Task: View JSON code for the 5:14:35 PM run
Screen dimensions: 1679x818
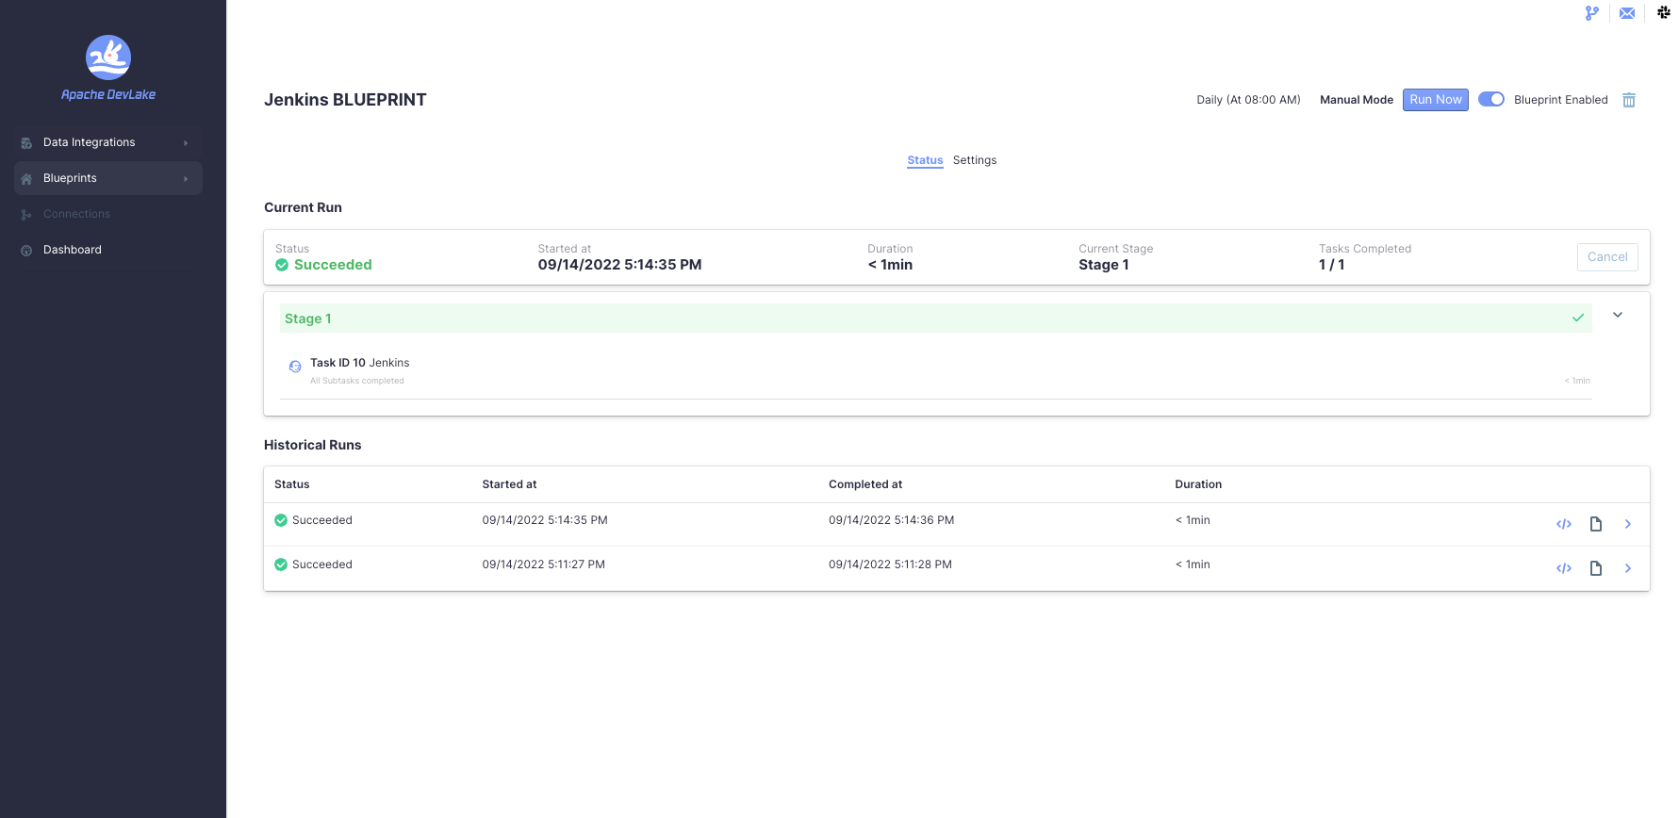Action: 1564,524
